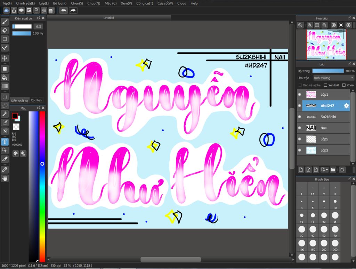Enable the Xén bớt checkbox

325,85
